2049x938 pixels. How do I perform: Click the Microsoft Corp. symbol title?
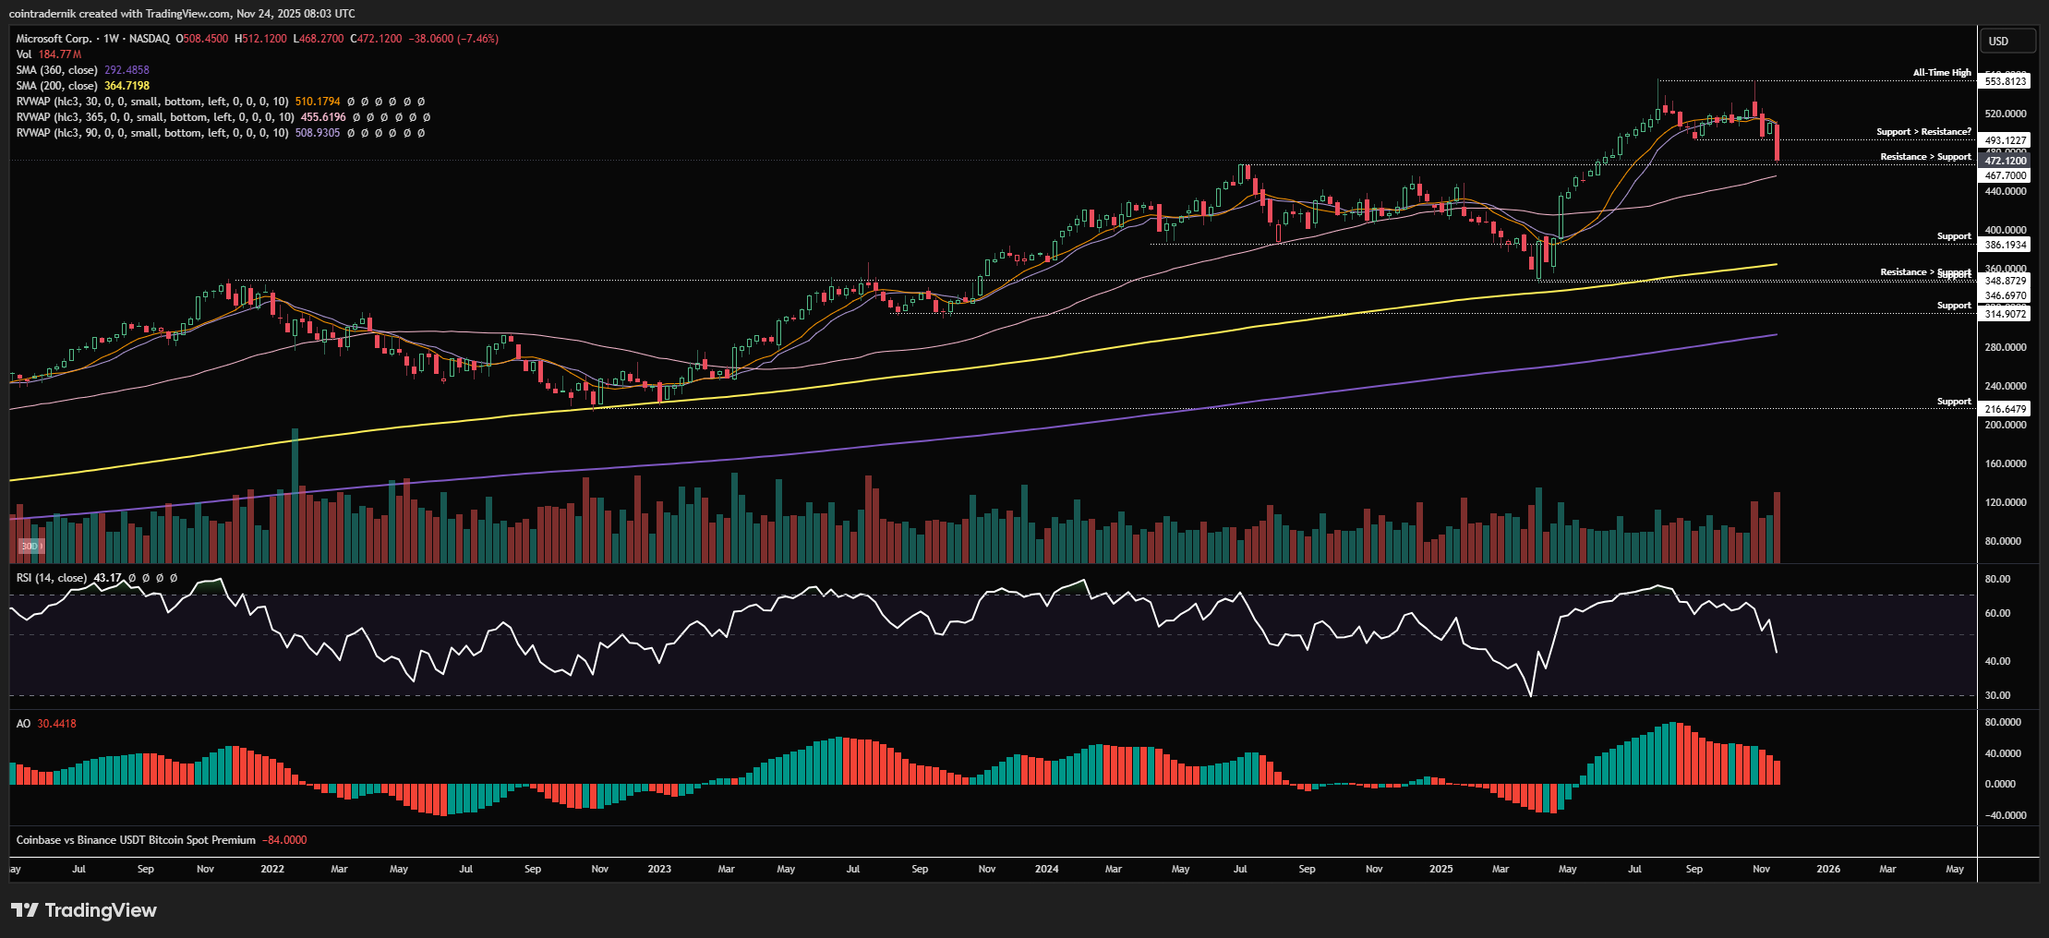[54, 39]
